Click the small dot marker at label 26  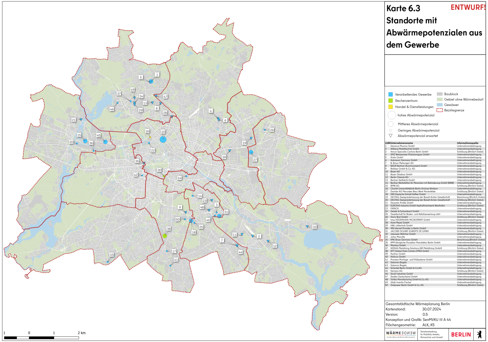[264, 130]
